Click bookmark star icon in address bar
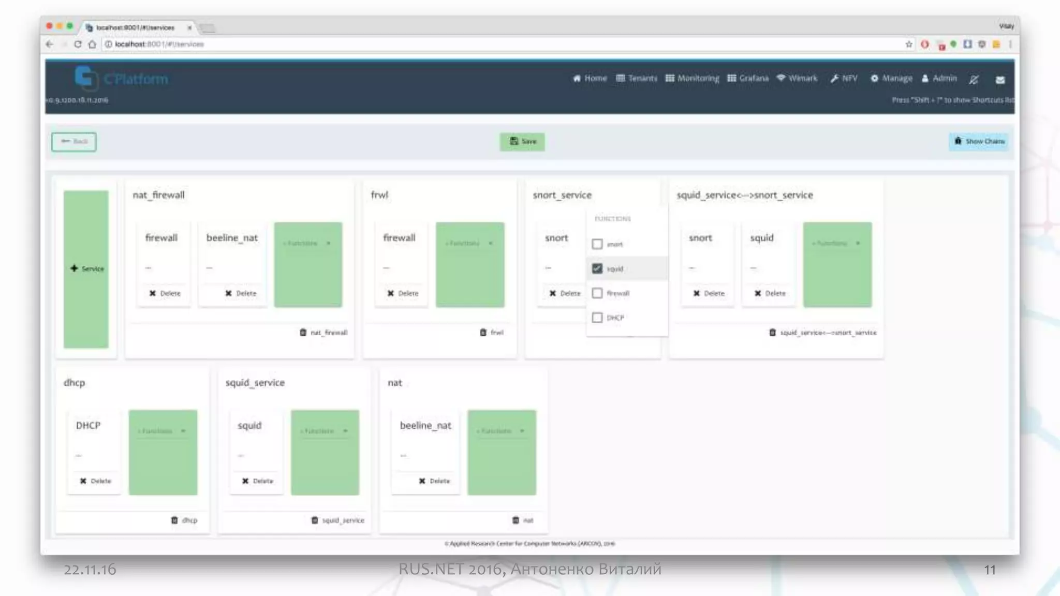Screen dimensions: 1060x596 pos(909,44)
